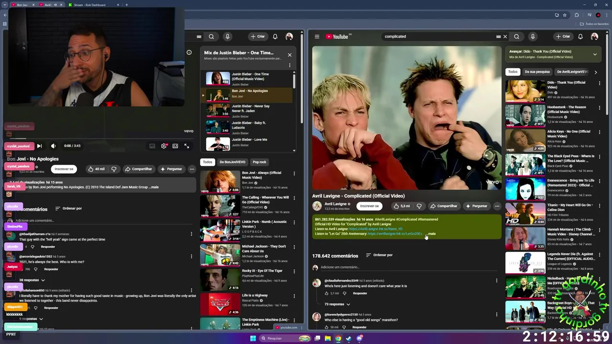Image resolution: width=612 pixels, height=344 pixels.
Task: Open File Explorer from the taskbar
Action: pos(328,338)
